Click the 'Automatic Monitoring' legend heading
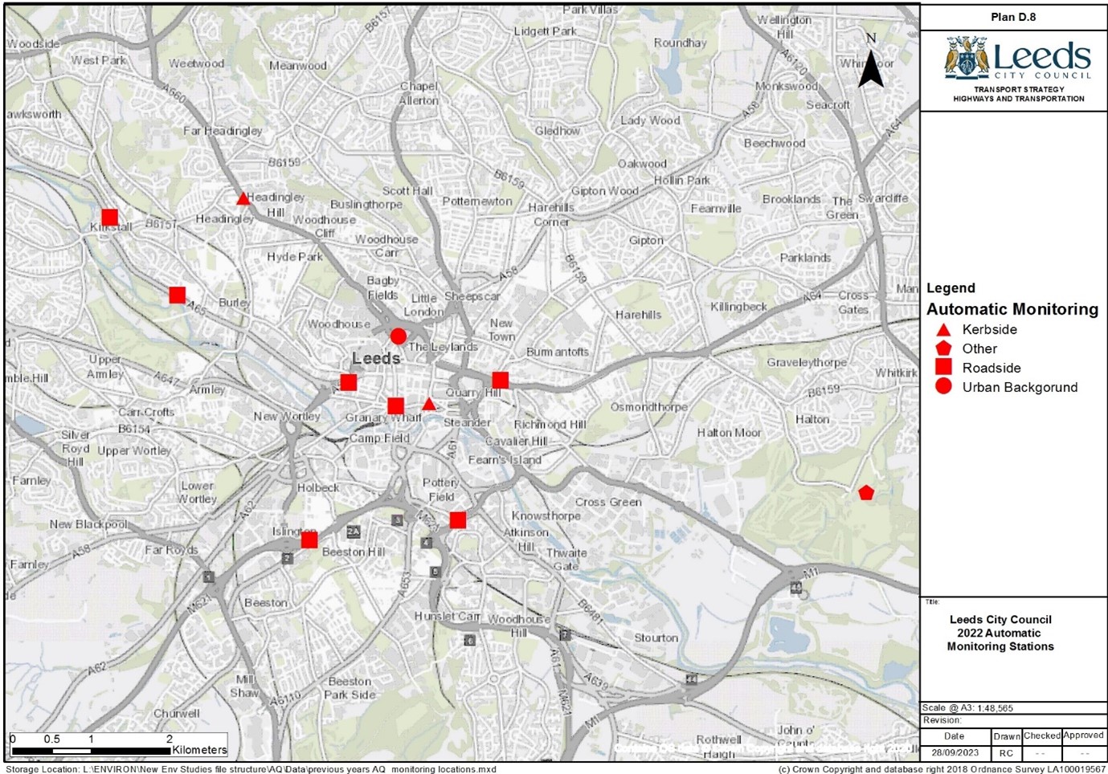Image resolution: width=1108 pixels, height=774 pixels. [1012, 309]
